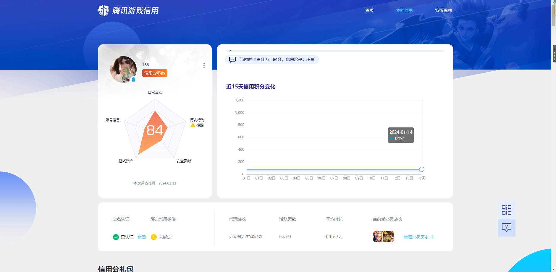Click the QQ penguin badge on avatar
The width and height of the screenshot is (556, 272).
tap(133, 79)
